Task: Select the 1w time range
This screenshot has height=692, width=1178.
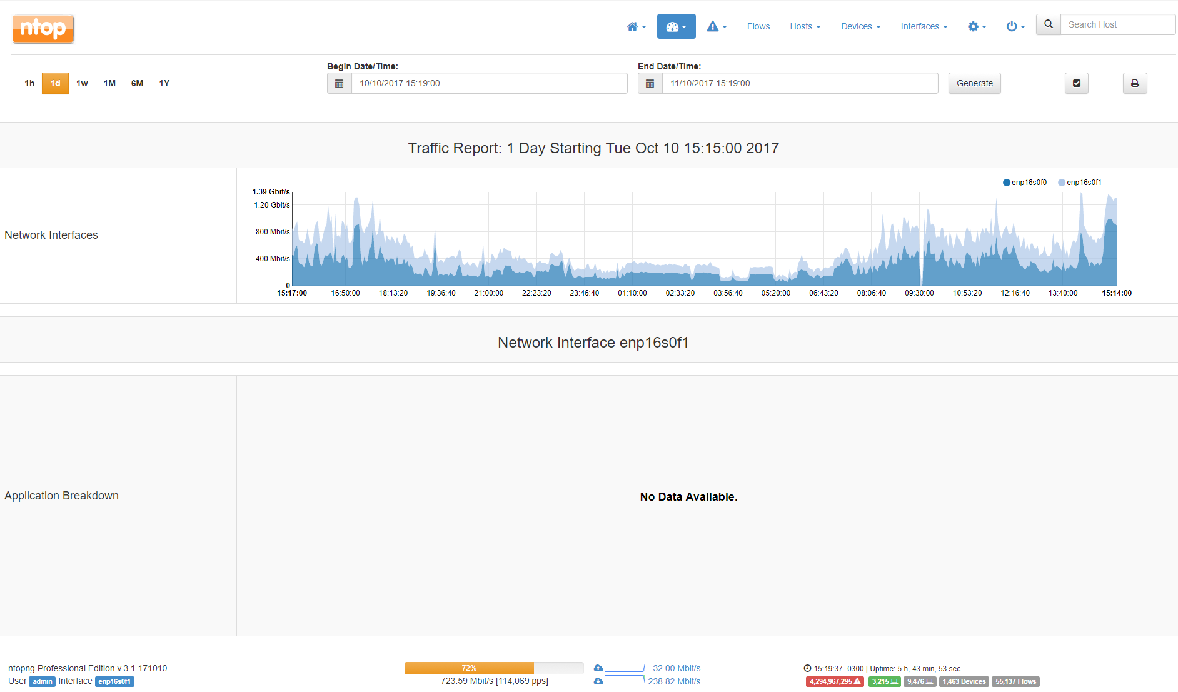Action: [x=82, y=83]
